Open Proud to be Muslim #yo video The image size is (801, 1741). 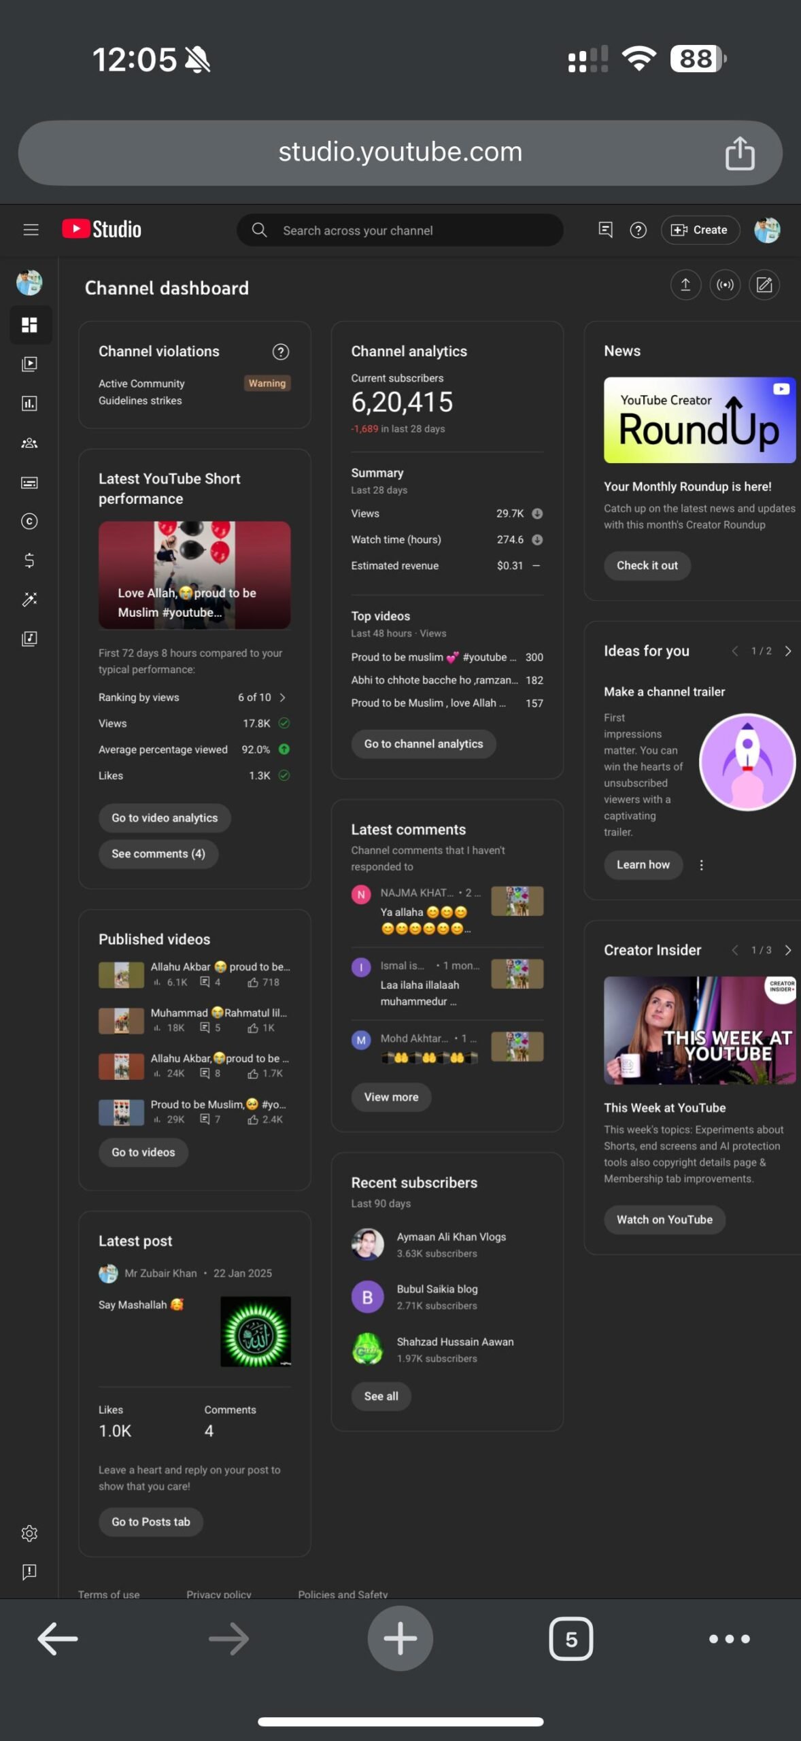(x=194, y=1112)
